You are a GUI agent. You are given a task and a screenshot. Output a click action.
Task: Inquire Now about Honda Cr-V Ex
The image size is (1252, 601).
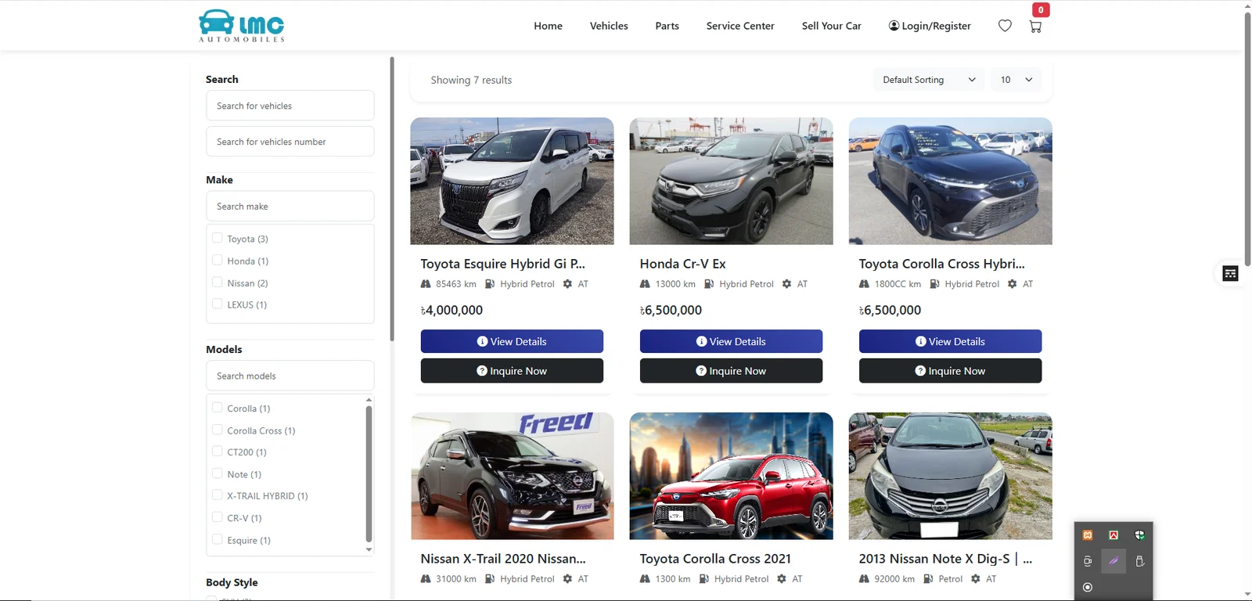pyautogui.click(x=731, y=371)
